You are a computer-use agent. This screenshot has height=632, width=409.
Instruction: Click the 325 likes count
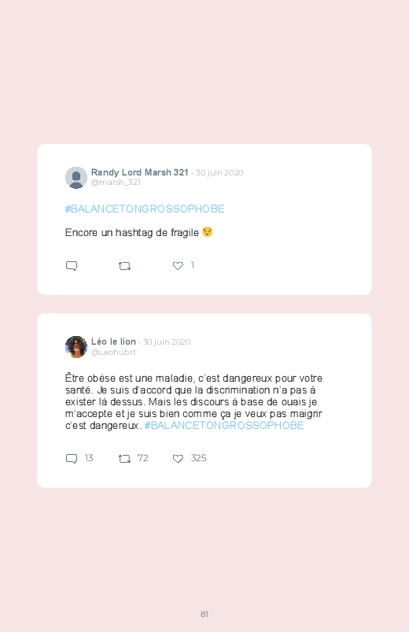coord(199,458)
